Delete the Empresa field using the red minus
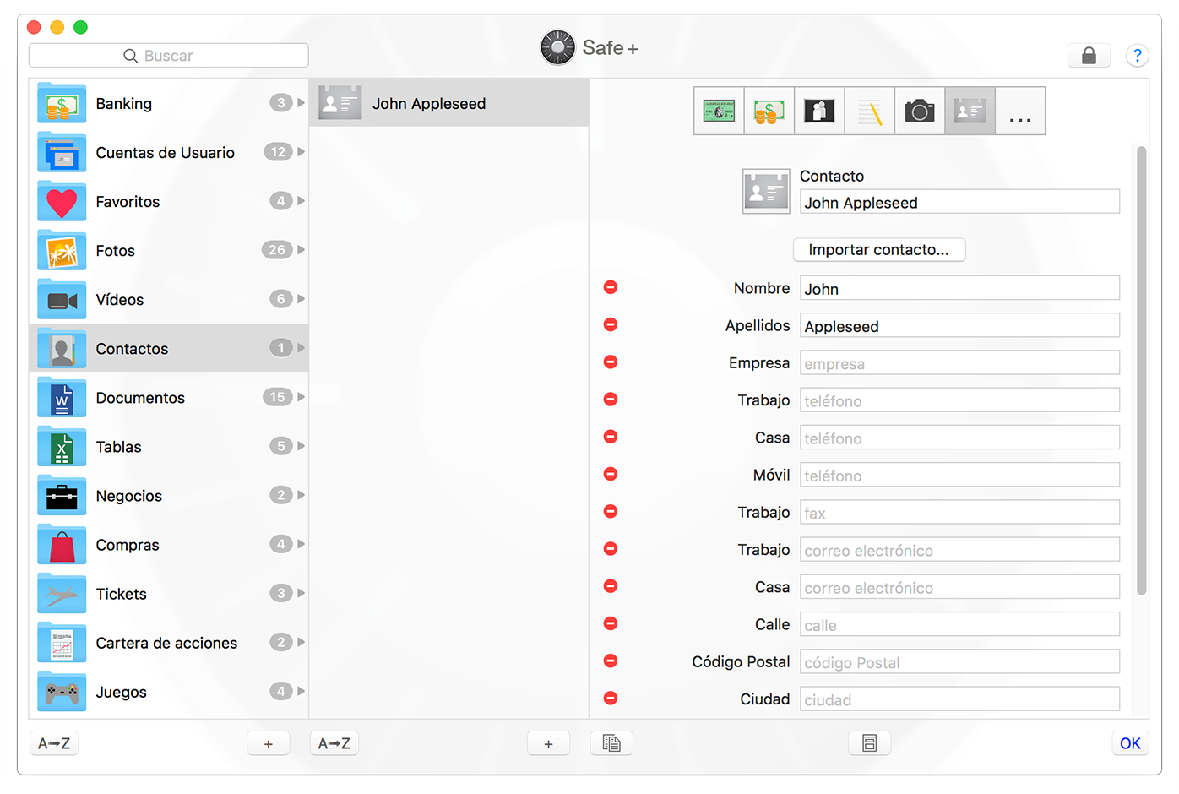1179x794 pixels. [x=611, y=362]
